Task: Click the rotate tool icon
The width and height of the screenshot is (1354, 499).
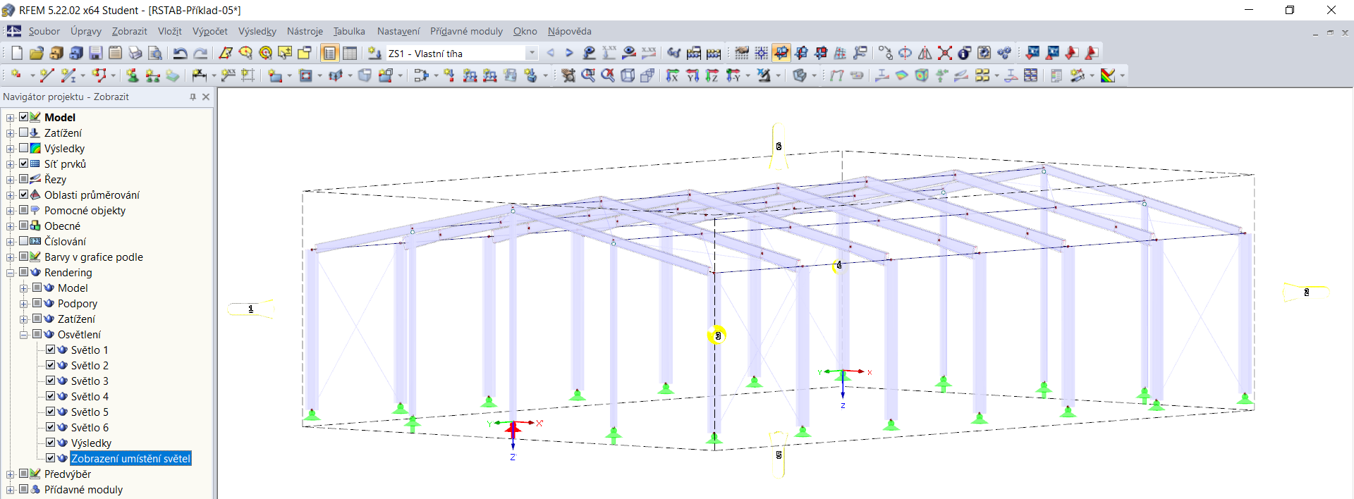Action: point(905,53)
